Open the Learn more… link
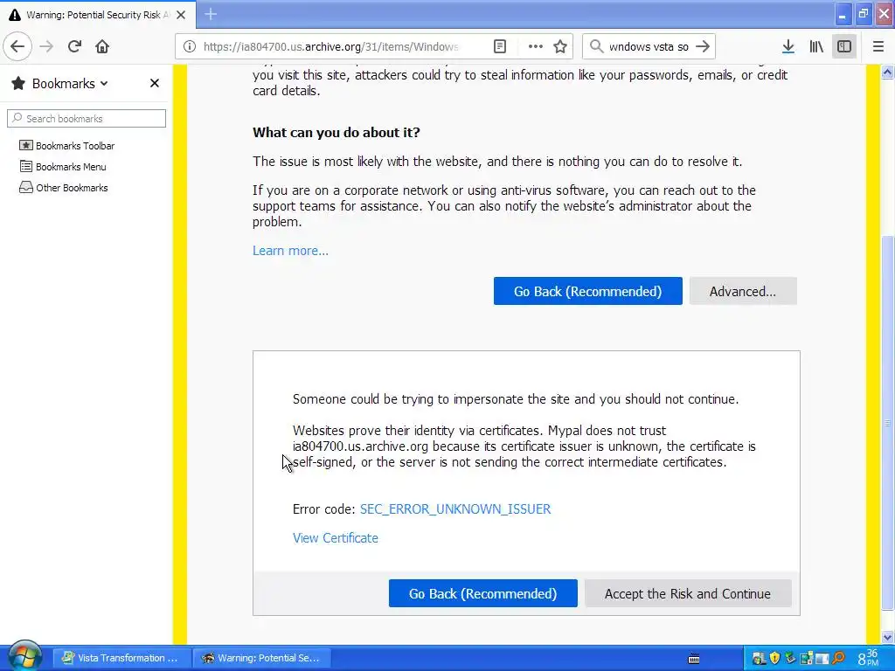Screen dimensions: 895x671 point(290,251)
